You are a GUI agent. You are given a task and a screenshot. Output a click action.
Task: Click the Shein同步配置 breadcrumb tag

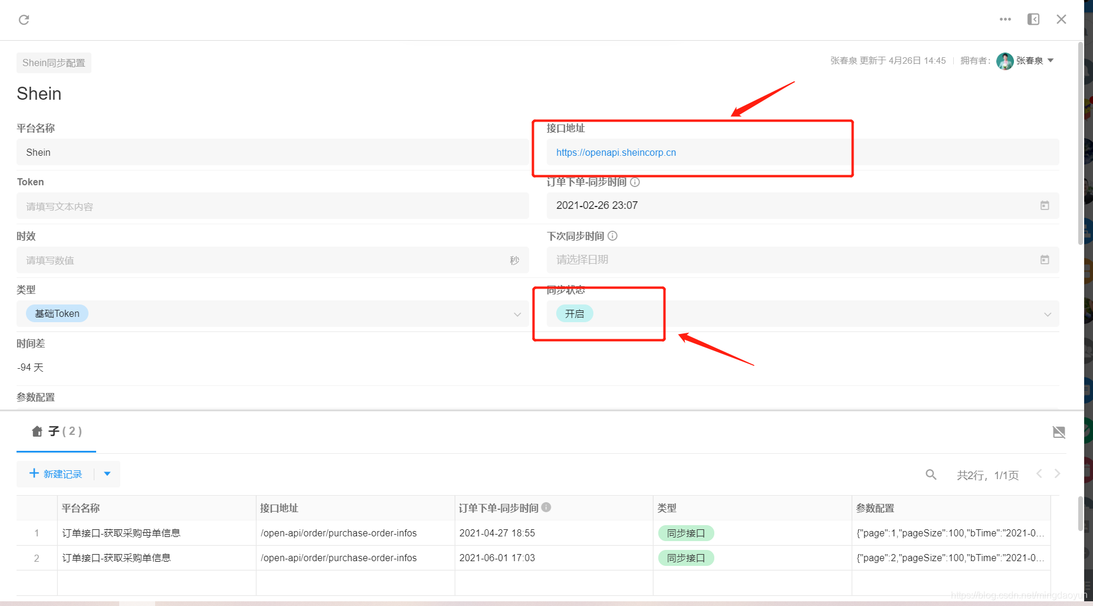[54, 63]
